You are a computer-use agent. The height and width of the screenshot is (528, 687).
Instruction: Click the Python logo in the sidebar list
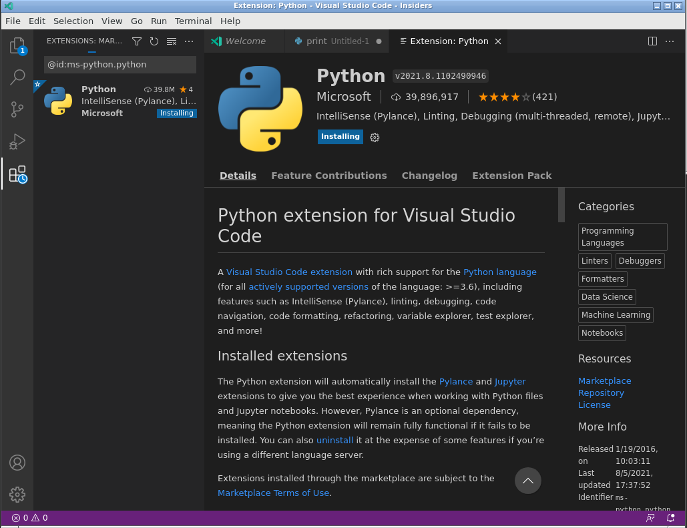(x=58, y=101)
